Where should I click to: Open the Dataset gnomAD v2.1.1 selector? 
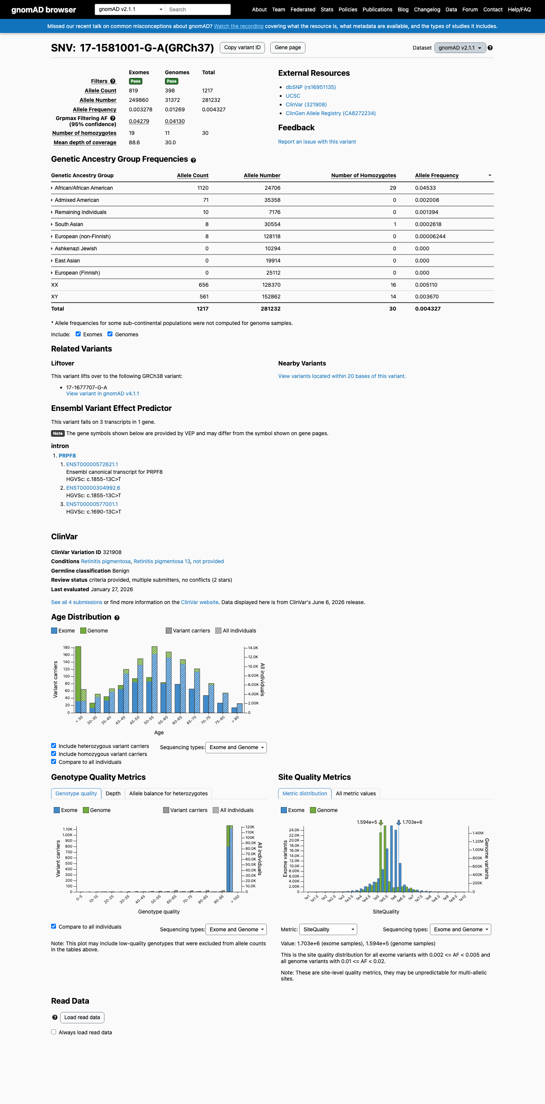click(x=460, y=48)
